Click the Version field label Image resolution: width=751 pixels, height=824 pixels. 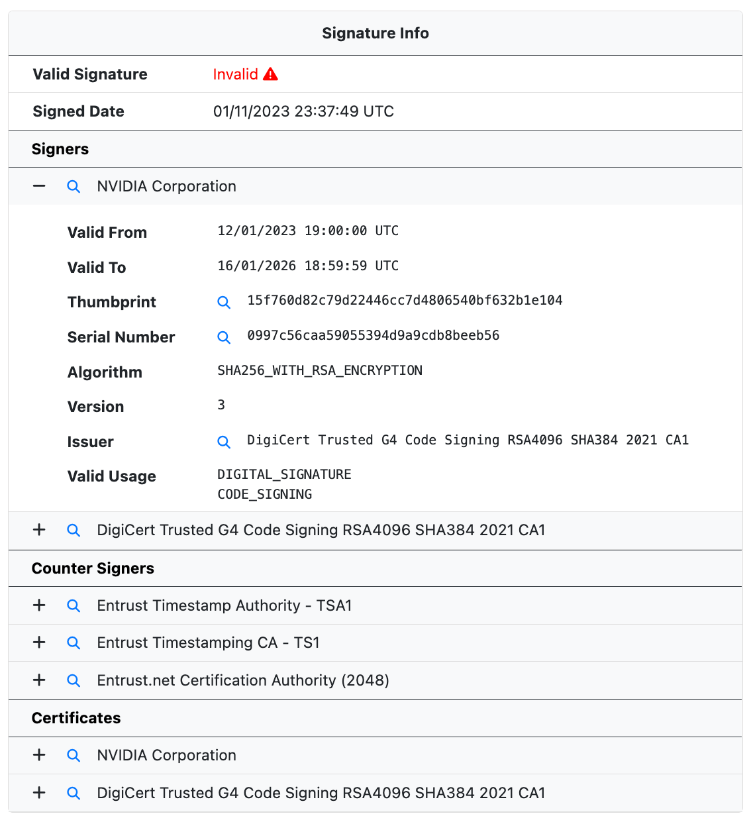point(95,407)
